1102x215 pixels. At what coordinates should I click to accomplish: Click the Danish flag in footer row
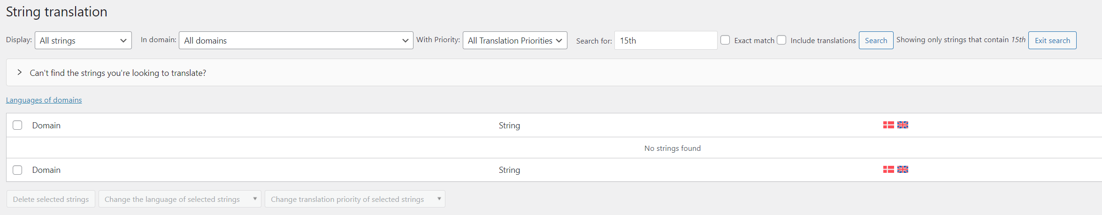pyautogui.click(x=888, y=170)
